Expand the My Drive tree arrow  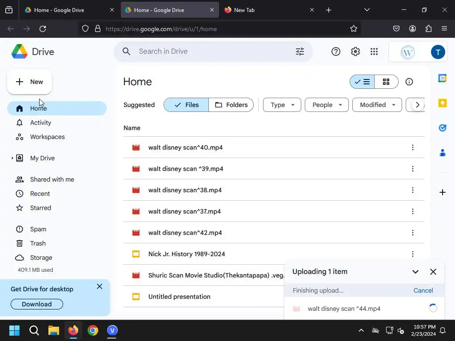(x=12, y=159)
